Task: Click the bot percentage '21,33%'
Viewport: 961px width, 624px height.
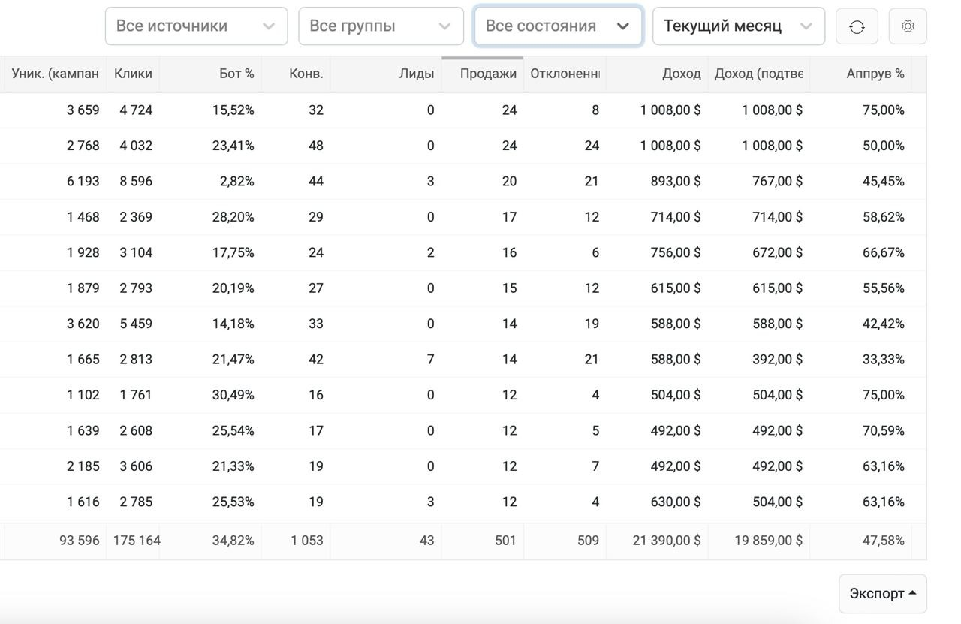Action: pyautogui.click(x=233, y=466)
